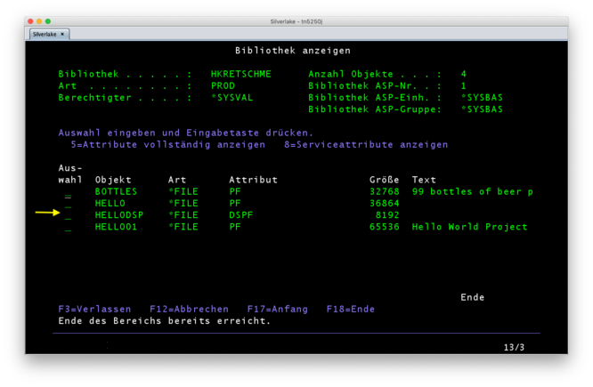Click the size value 36864
Viewport: 593px width, 387px height.
coord(384,204)
